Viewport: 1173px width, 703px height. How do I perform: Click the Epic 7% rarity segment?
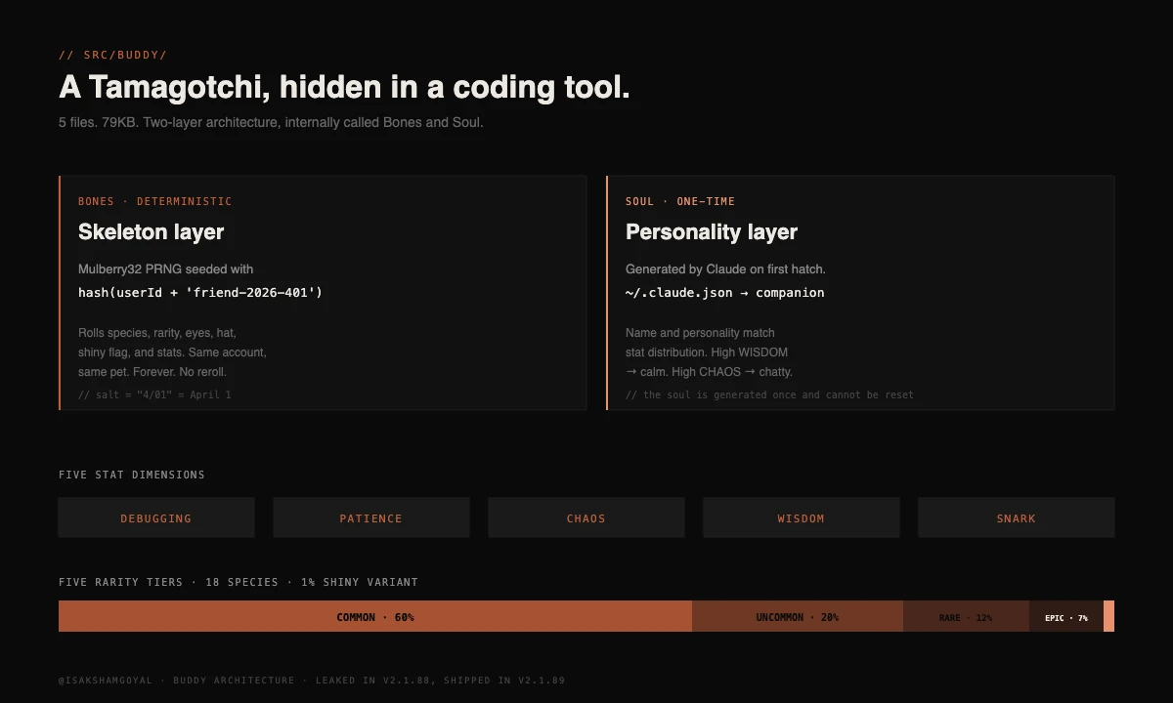tap(1065, 617)
